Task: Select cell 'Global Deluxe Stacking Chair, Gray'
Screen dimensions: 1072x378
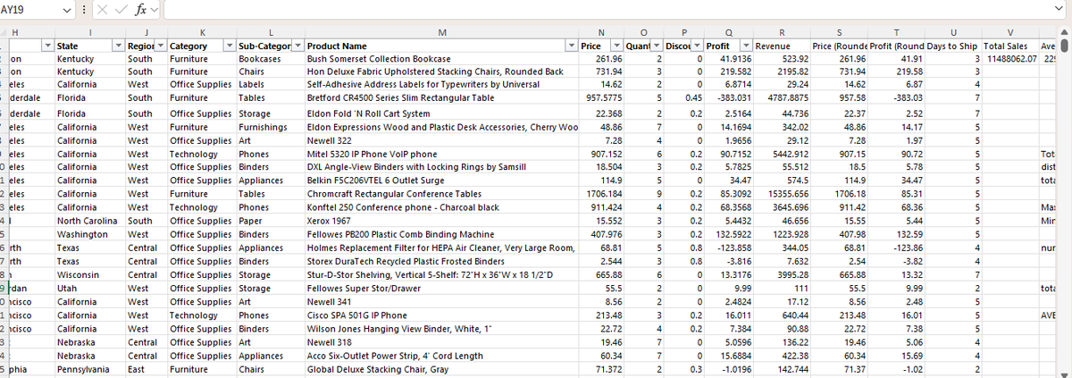Action: (x=441, y=368)
